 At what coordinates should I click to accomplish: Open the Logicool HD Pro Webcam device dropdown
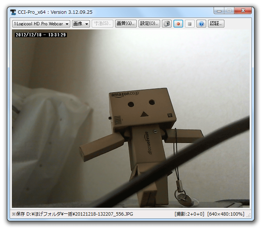41,24
